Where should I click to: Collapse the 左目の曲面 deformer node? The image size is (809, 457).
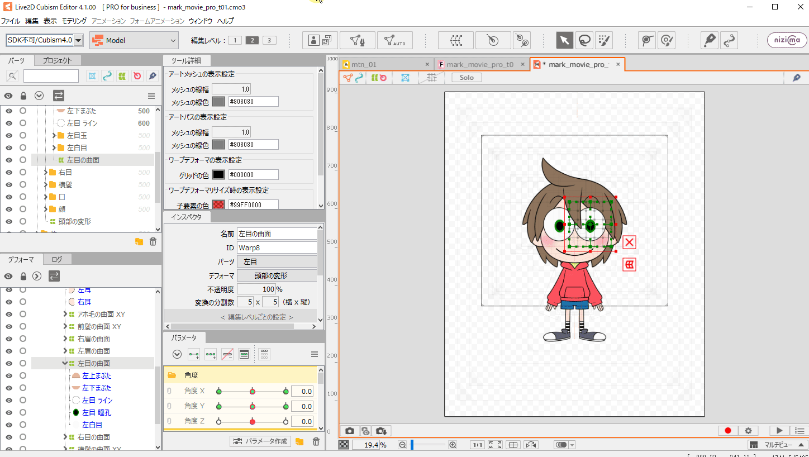(x=65, y=363)
